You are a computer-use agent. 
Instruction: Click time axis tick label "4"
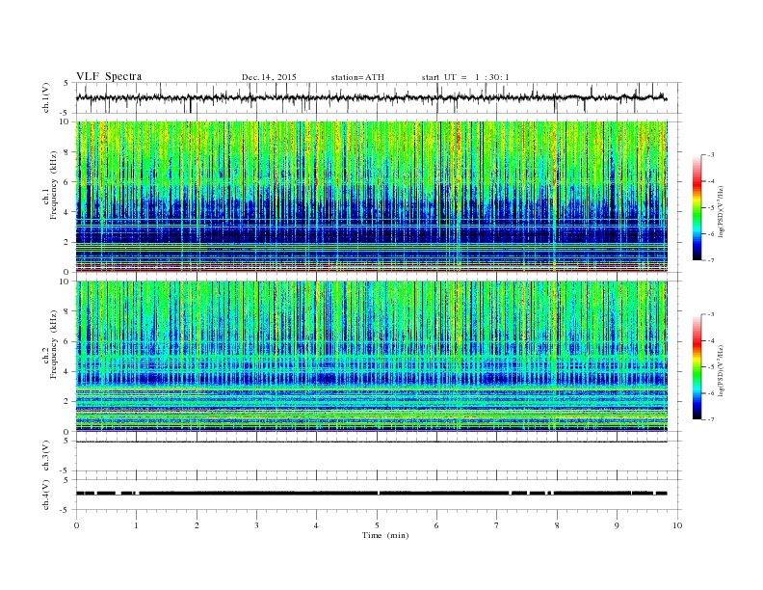pos(316,525)
